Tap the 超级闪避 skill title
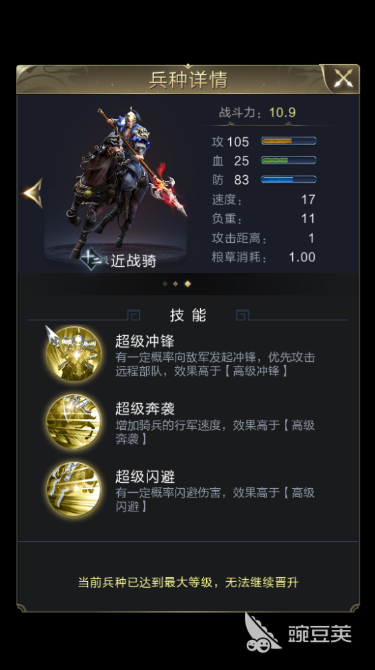The image size is (375, 670). 145,477
